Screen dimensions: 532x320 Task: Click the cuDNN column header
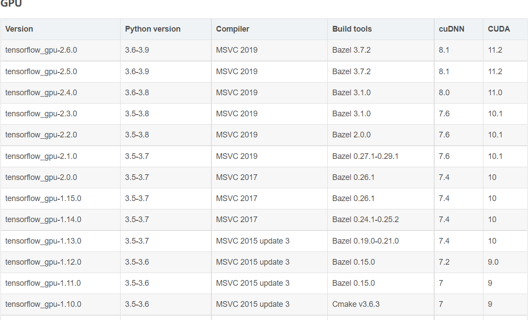[459, 29]
